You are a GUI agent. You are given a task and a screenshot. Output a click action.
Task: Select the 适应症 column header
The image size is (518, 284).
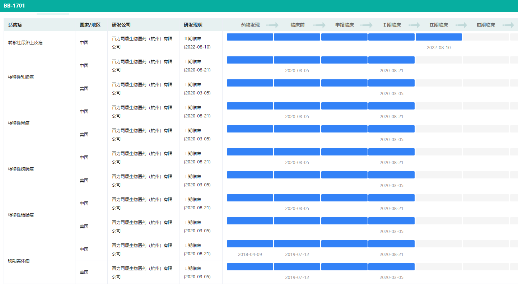click(x=15, y=25)
